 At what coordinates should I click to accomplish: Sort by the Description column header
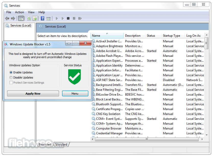(x=134, y=35)
